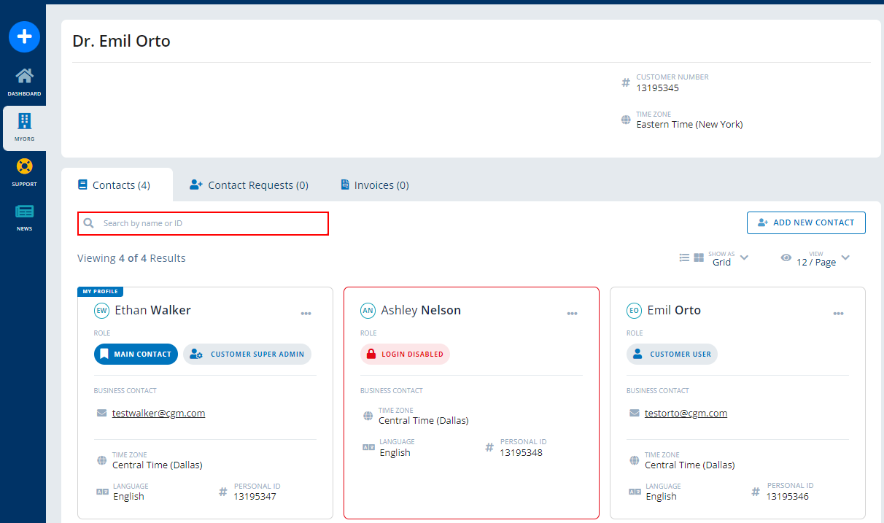
Task: Open the testwalker@cgm.com email link
Action: 158,413
